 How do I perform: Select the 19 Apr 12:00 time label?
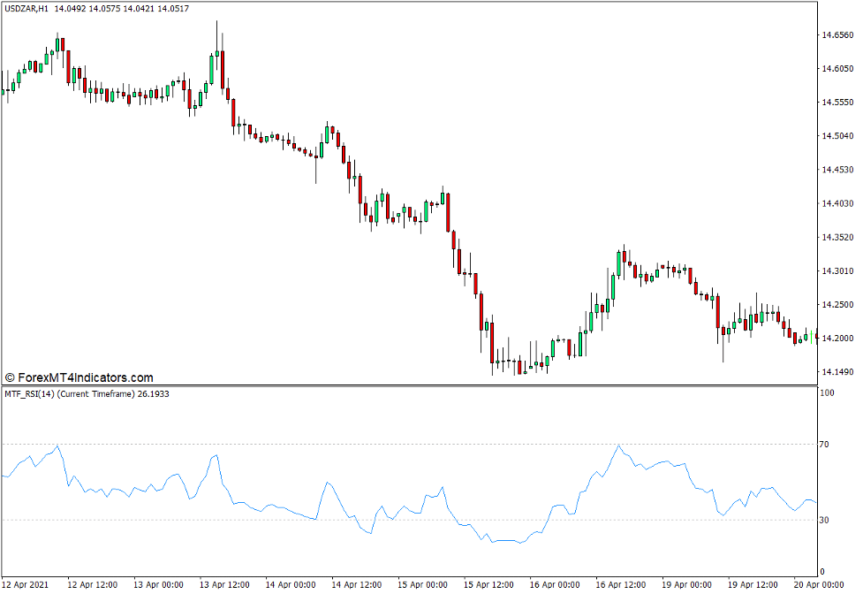(x=754, y=584)
